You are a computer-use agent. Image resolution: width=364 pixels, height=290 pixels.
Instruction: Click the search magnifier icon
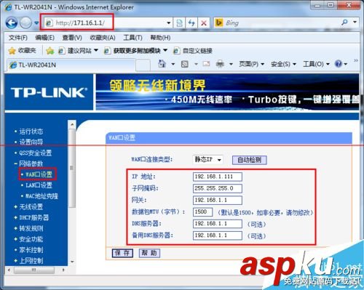click(344, 23)
